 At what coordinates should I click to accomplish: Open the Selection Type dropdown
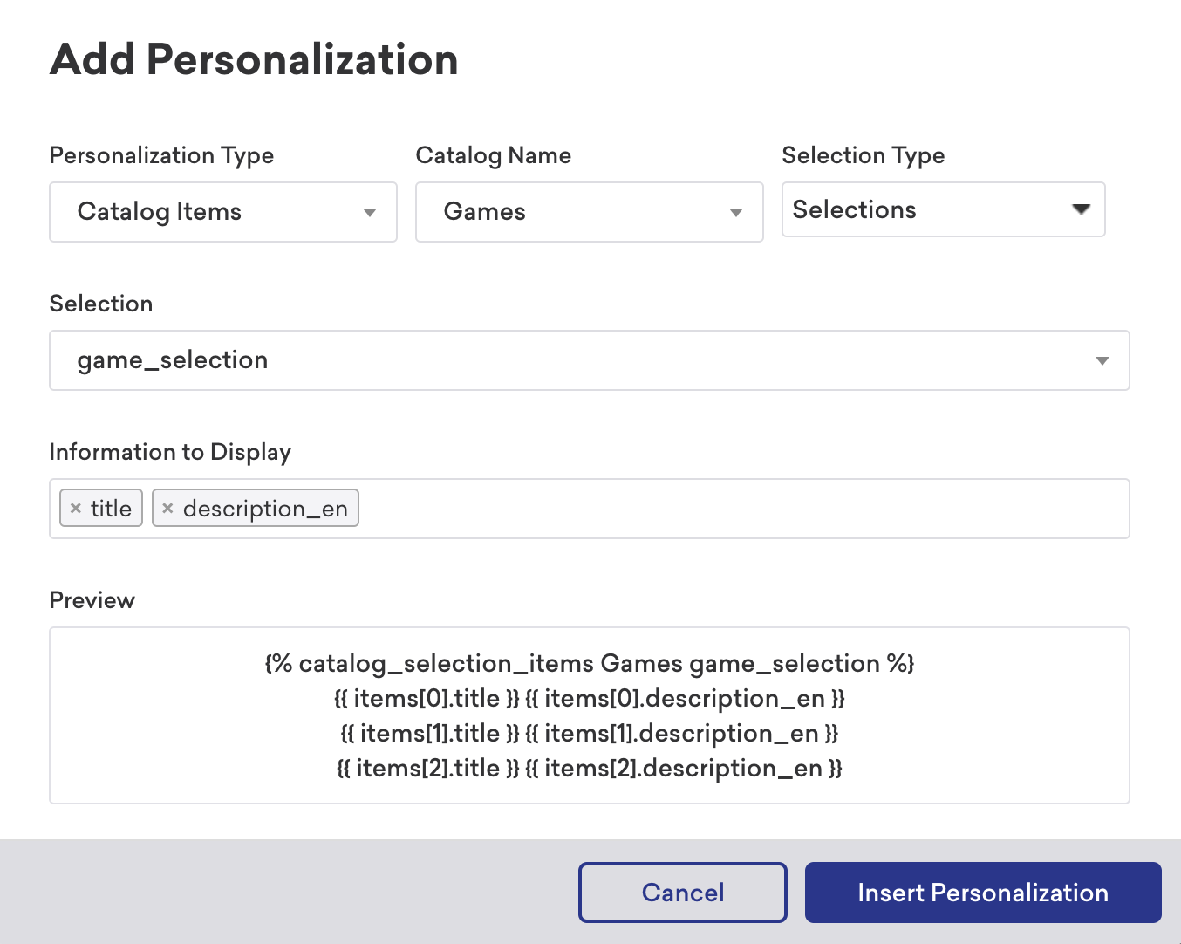(x=944, y=209)
